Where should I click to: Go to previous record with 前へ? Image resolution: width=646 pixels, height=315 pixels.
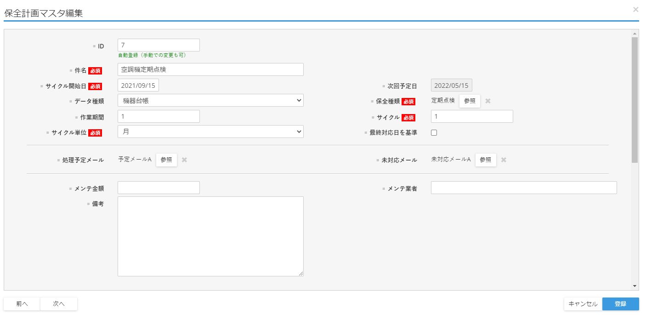click(22, 304)
